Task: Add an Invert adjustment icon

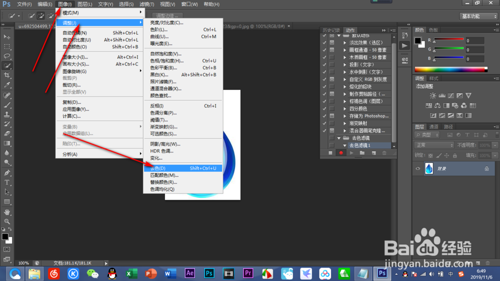Action: (x=433, y=115)
